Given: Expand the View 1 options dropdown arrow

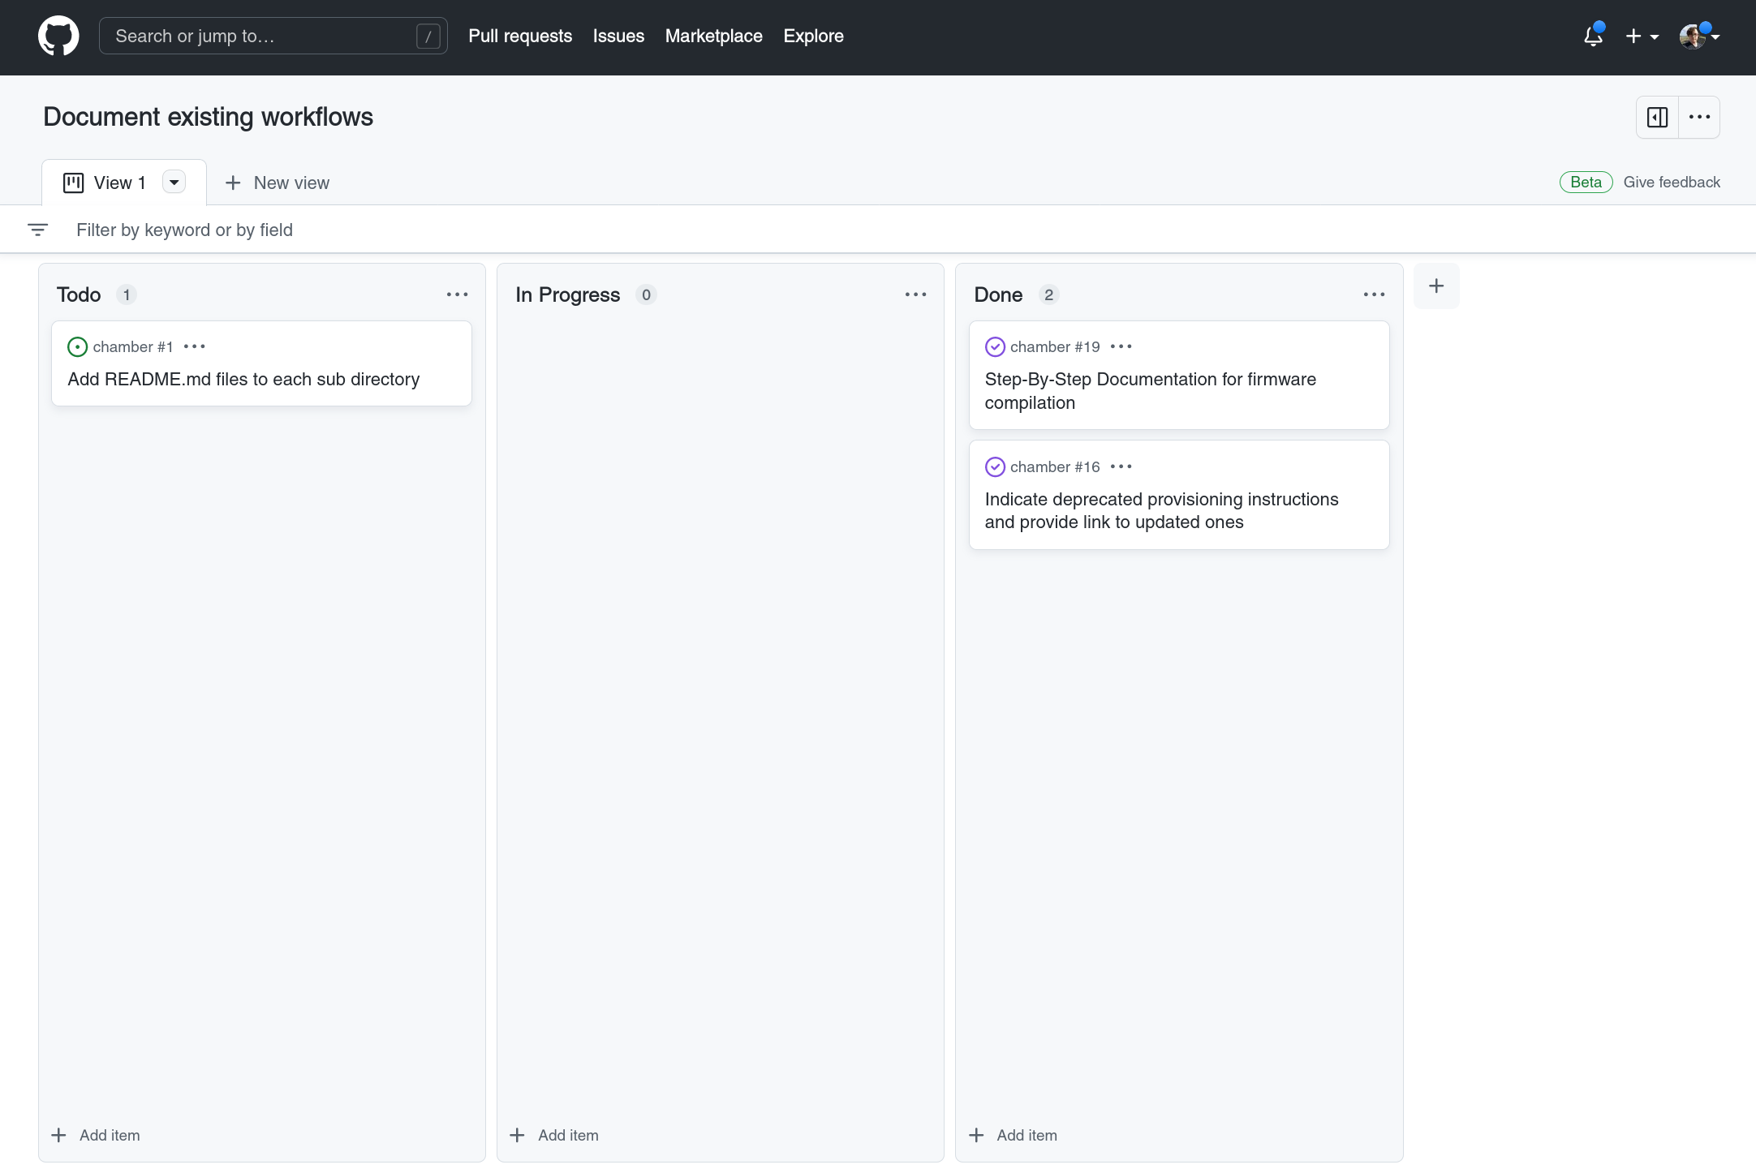Looking at the screenshot, I should pyautogui.click(x=174, y=183).
